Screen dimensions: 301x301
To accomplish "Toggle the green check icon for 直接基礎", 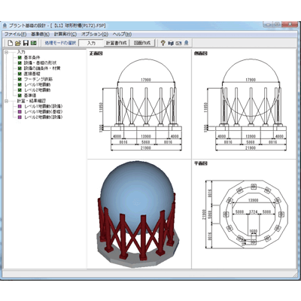I will tap(20, 74).
